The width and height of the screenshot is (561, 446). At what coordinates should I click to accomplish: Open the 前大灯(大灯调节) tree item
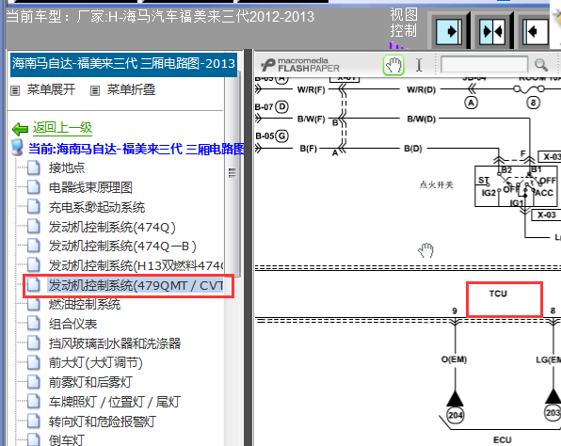click(96, 362)
